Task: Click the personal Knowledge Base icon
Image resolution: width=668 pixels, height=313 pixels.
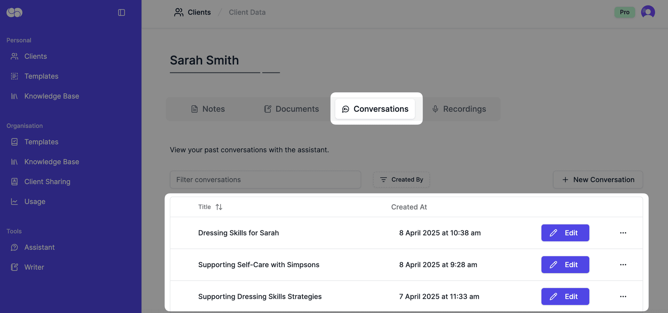Action: [14, 96]
